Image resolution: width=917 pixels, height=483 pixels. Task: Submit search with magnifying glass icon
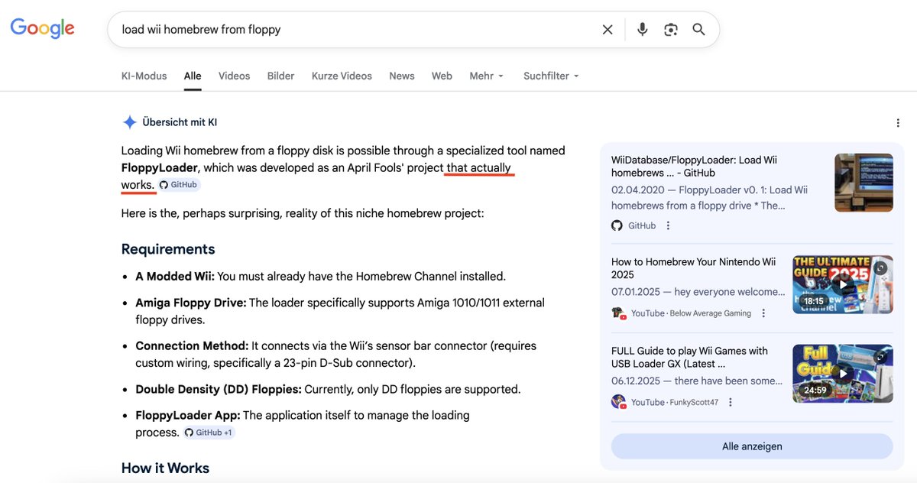pos(698,30)
